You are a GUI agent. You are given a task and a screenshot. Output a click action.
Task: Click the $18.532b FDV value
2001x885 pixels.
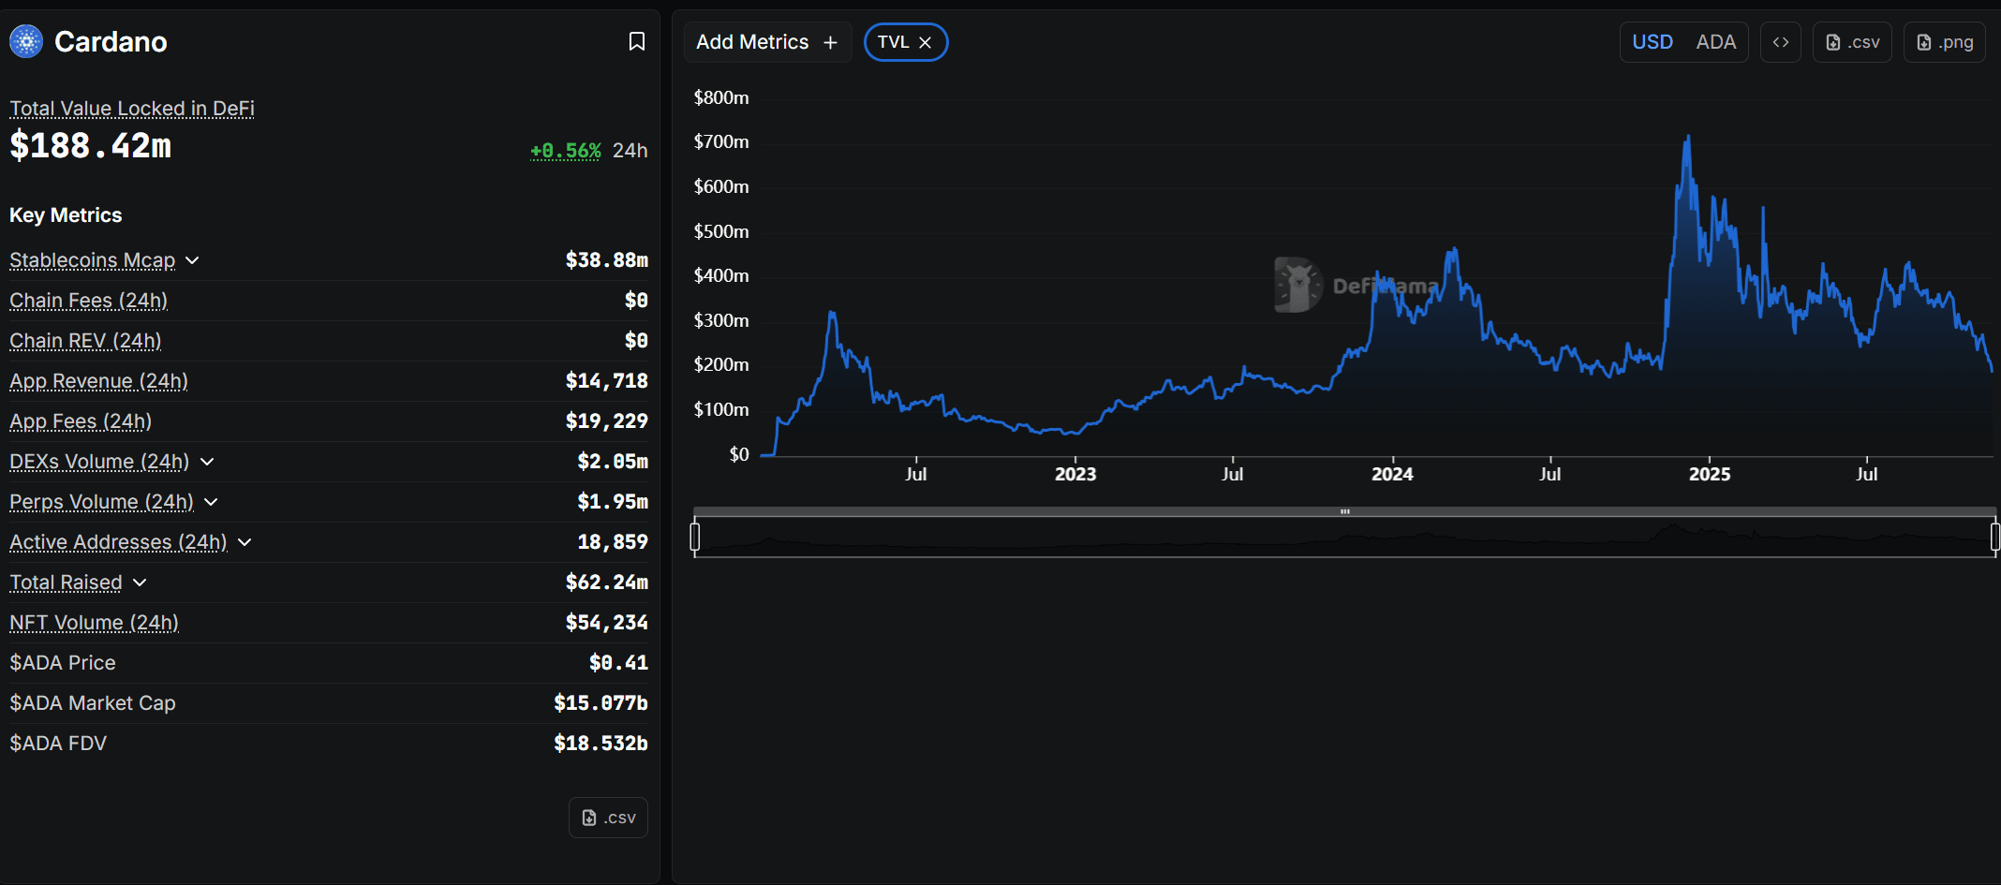(600, 744)
